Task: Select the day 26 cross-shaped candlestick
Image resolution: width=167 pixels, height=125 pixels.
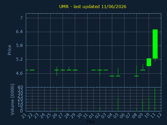Action: click(x=57, y=71)
